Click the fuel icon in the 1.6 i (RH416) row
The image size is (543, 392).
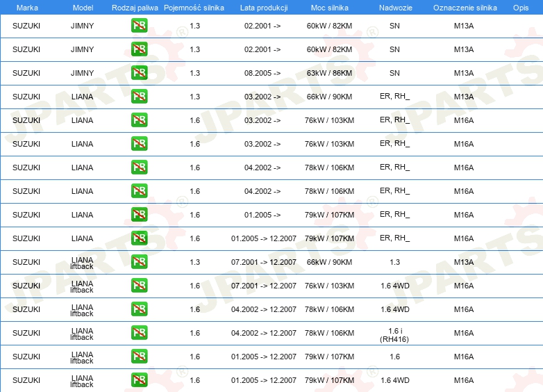[139, 333]
